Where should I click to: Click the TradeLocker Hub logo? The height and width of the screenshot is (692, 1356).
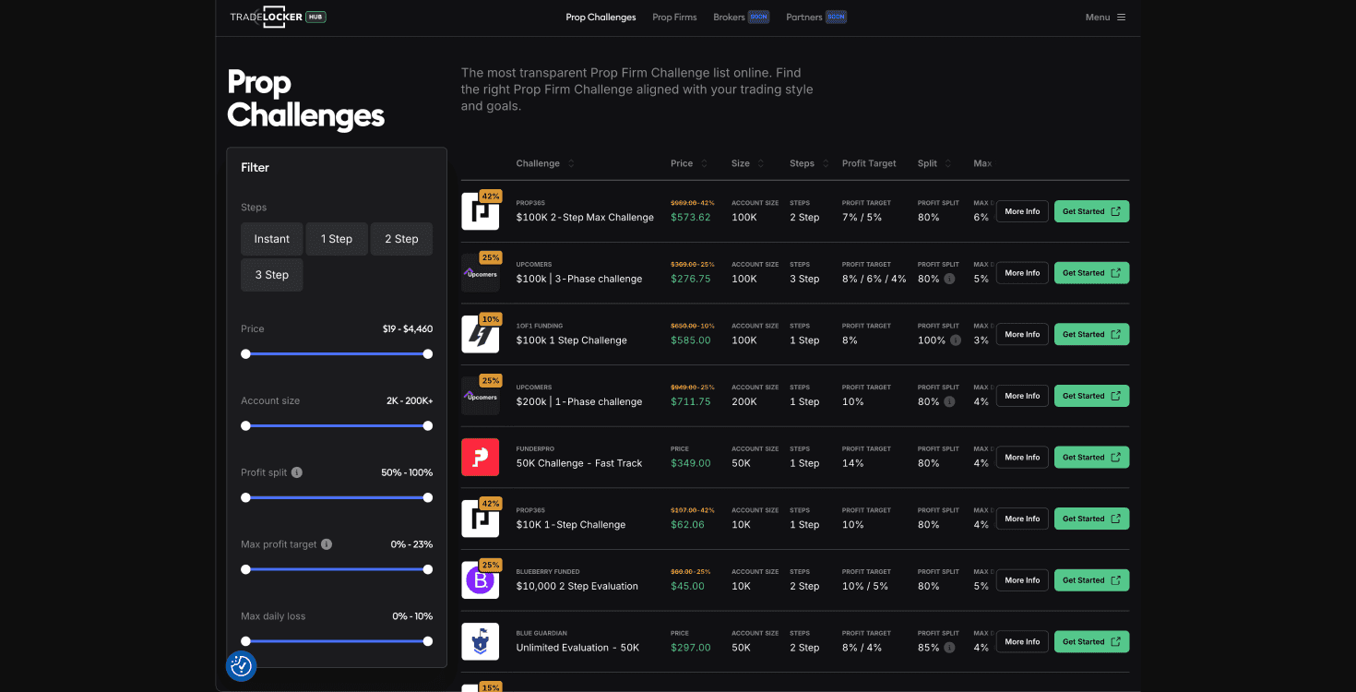278,17
